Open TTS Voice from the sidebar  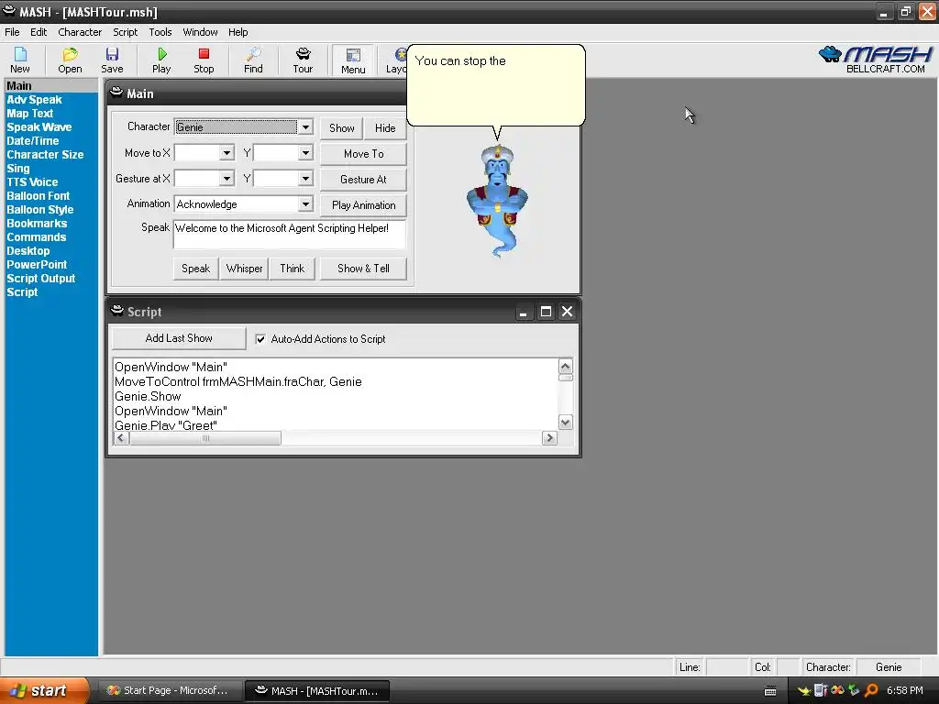(32, 182)
